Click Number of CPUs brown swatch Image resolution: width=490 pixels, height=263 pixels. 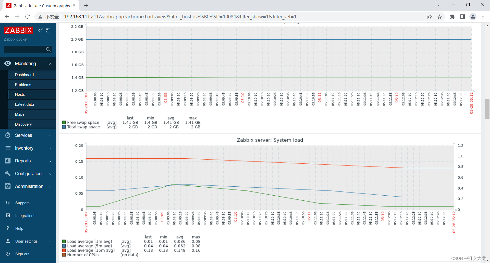click(x=64, y=255)
